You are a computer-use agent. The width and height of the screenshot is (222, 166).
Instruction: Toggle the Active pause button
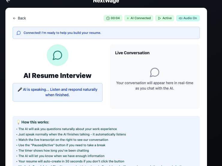point(165,18)
